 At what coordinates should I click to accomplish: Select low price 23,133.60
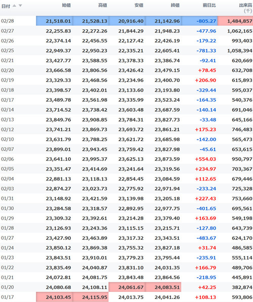pyautogui.click(x=131, y=90)
